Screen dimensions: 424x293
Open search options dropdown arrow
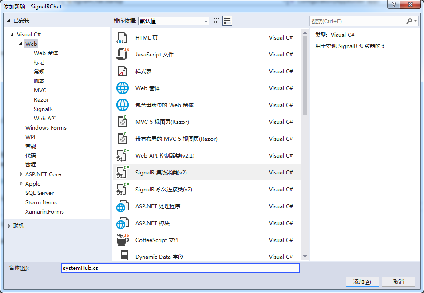coord(416,21)
